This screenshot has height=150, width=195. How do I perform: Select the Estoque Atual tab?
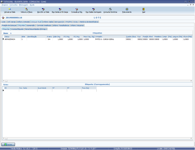click(x=36, y=22)
